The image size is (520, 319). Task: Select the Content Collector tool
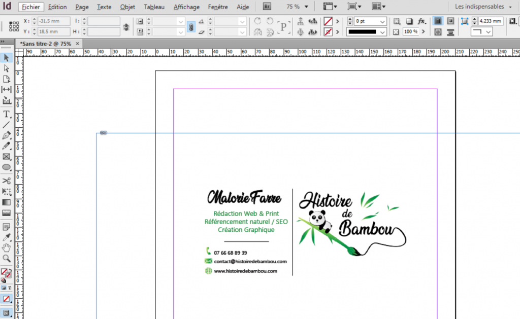click(6, 100)
